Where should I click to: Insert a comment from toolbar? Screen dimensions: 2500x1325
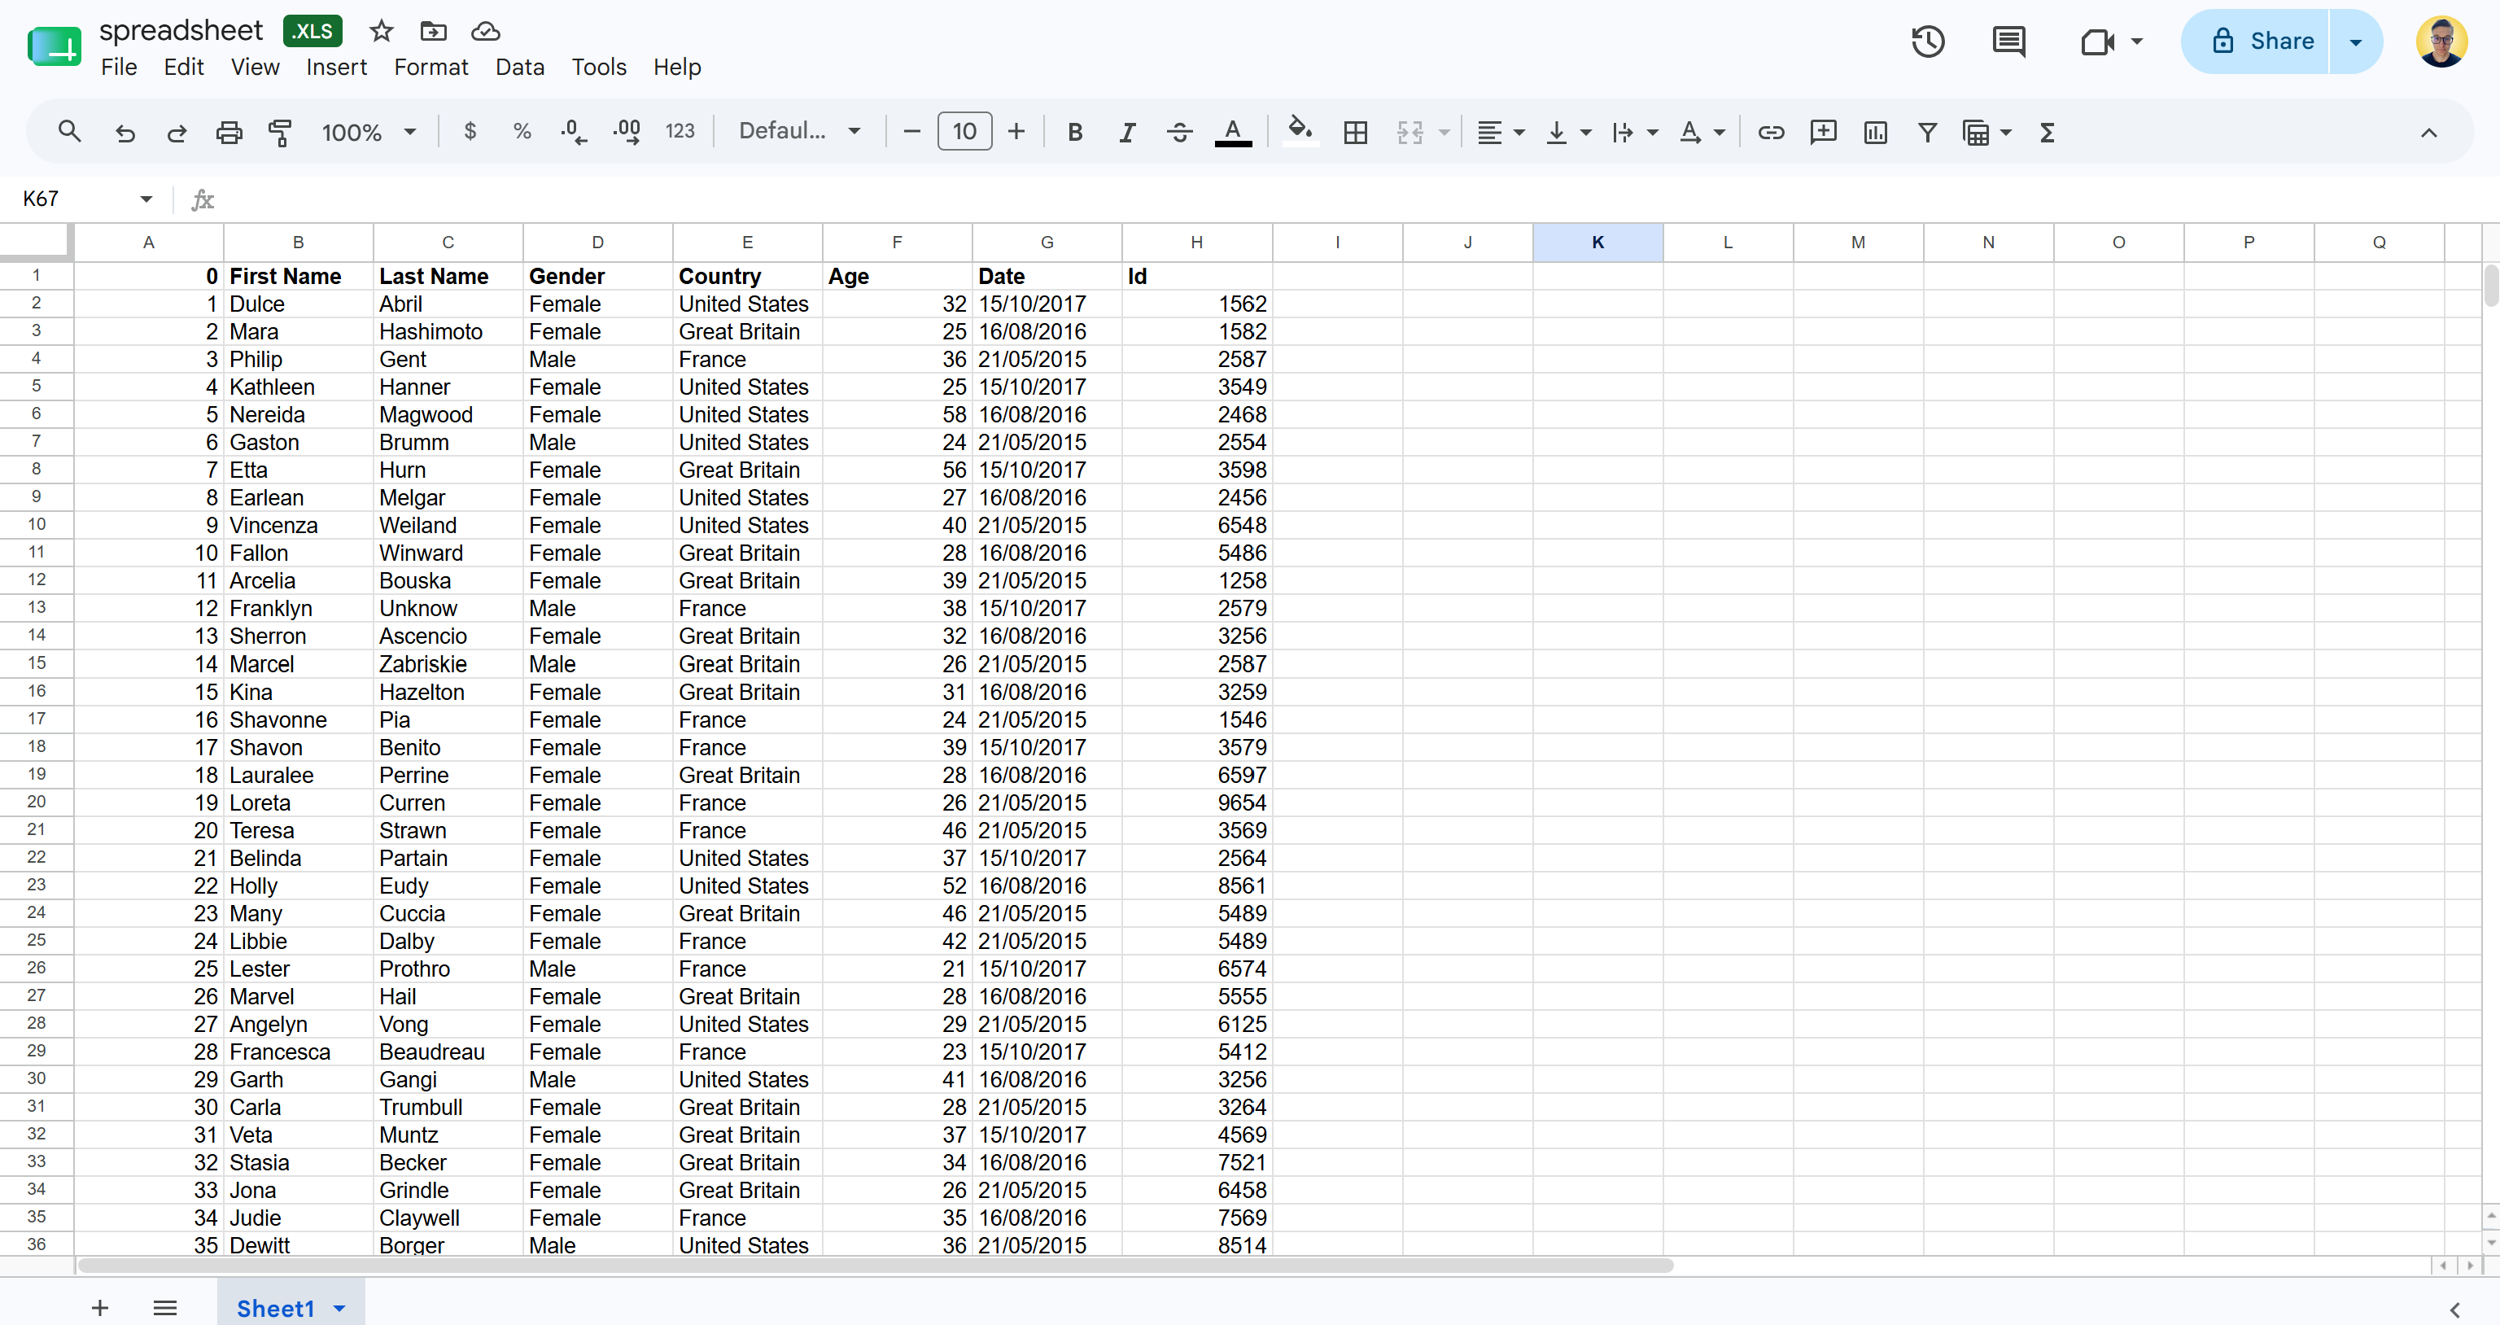1824,131
